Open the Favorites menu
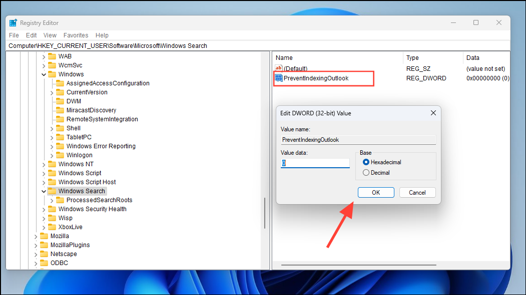The height and width of the screenshot is (295, 526). 76,35
